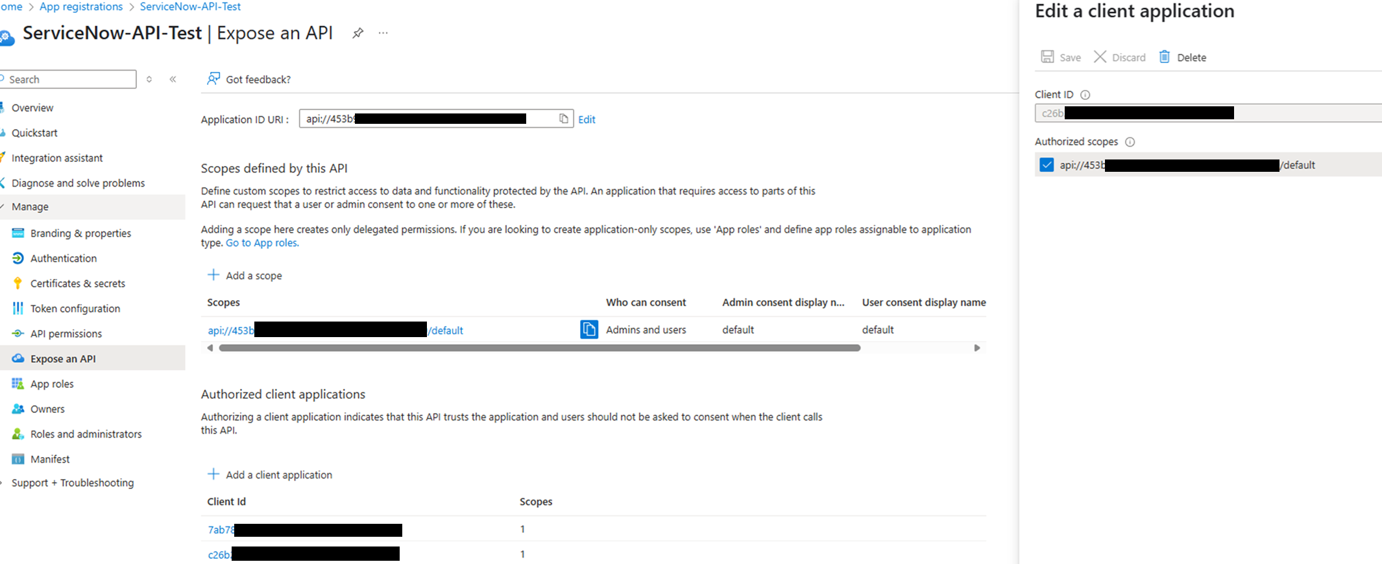This screenshot has width=1382, height=564.
Task: Click the Delete label in the edit panel
Action: [1192, 58]
